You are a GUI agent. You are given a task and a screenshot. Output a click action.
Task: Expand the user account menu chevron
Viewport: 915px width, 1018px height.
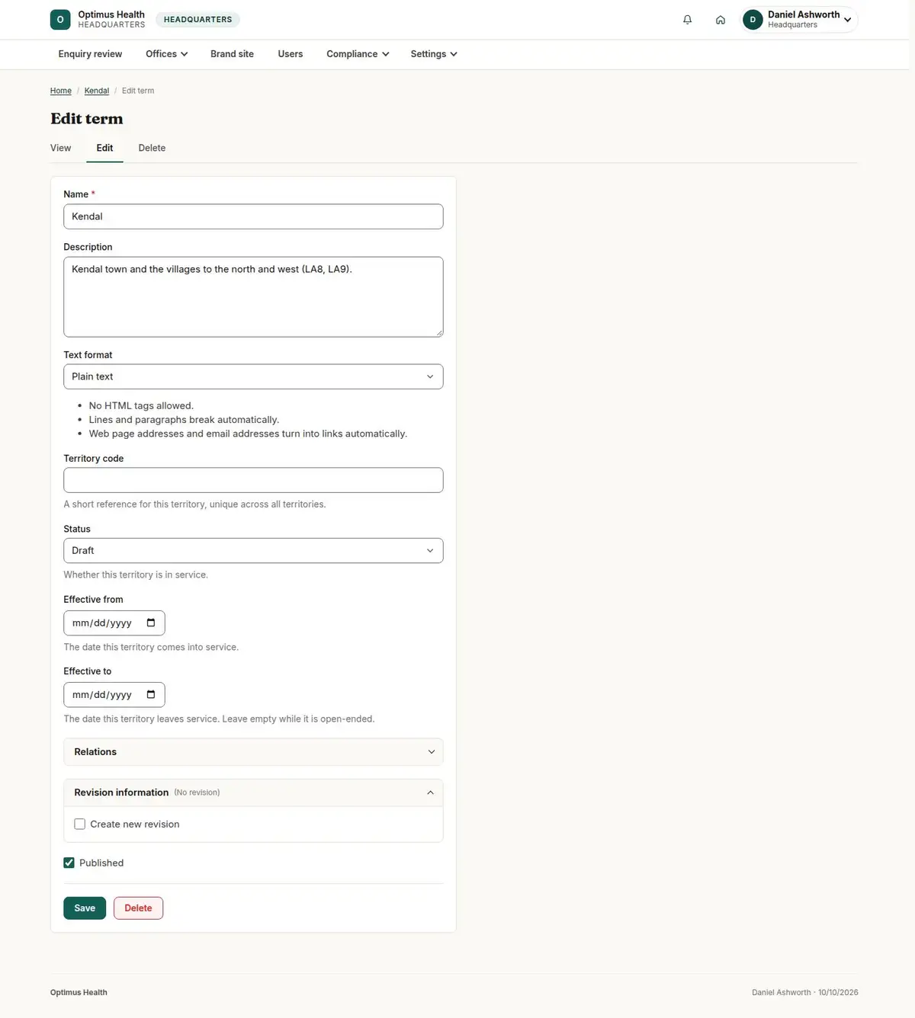point(847,20)
